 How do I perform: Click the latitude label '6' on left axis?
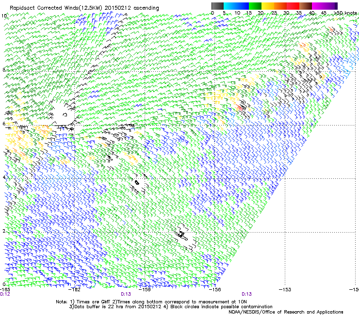(x=4, y=124)
